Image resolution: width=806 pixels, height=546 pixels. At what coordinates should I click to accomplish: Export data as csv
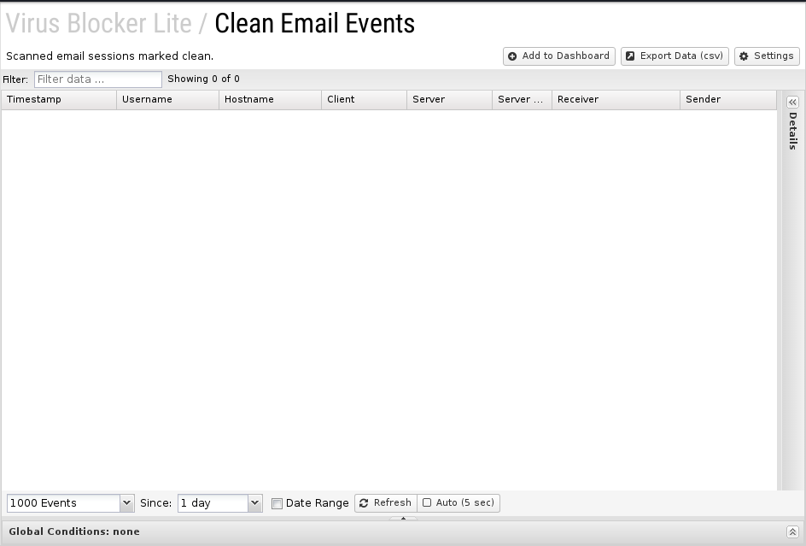(x=675, y=56)
